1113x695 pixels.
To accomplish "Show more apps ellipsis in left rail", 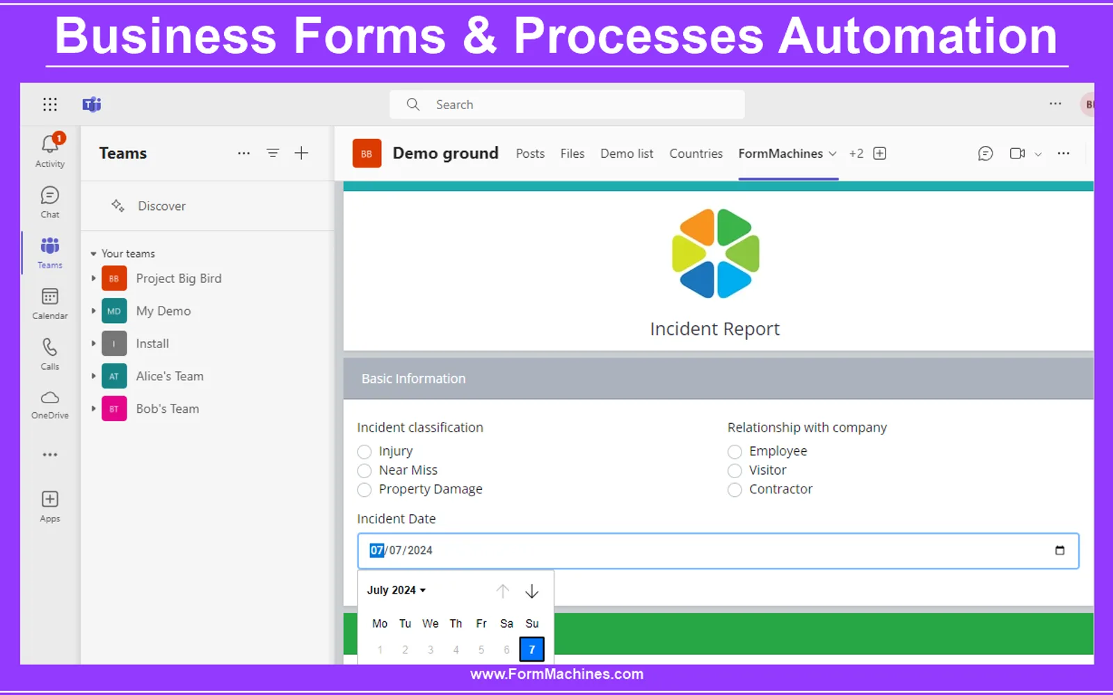I will click(50, 455).
